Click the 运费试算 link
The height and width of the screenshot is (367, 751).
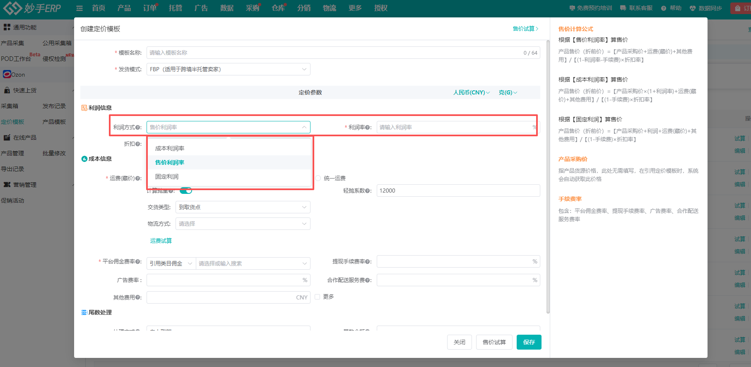[x=161, y=241]
